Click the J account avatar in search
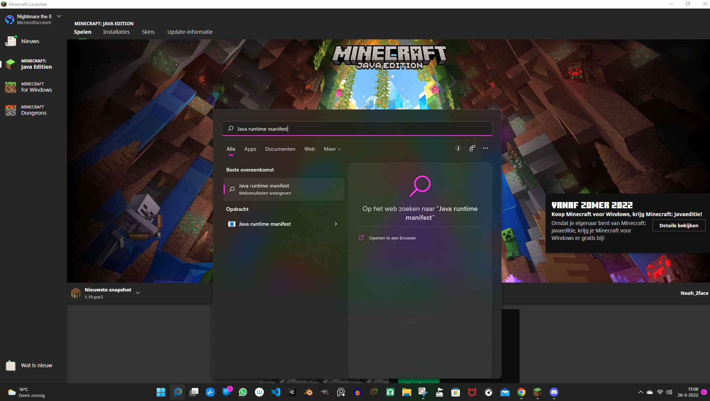Image resolution: width=710 pixels, height=401 pixels. [458, 148]
